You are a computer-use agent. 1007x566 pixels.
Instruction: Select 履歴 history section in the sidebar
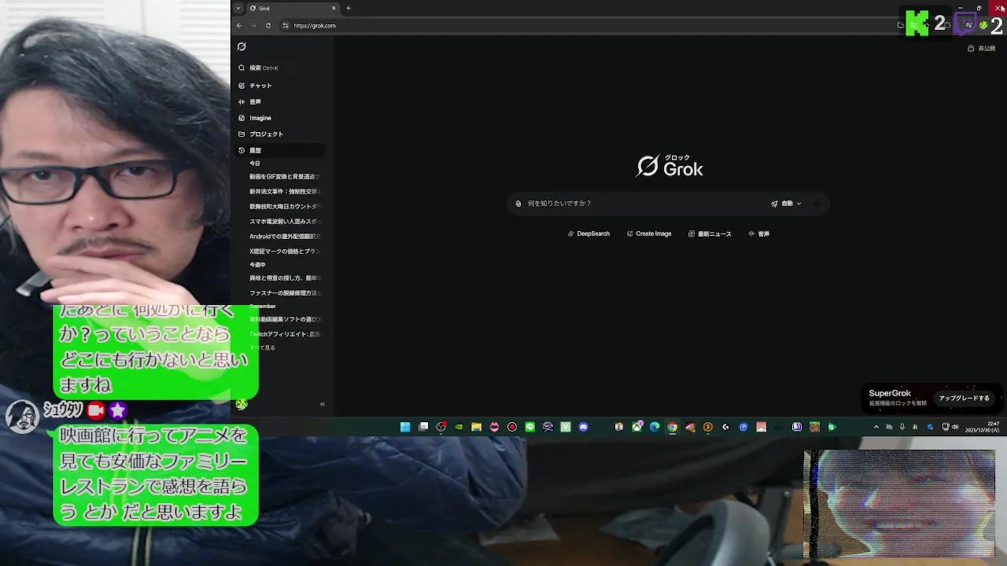(x=279, y=150)
